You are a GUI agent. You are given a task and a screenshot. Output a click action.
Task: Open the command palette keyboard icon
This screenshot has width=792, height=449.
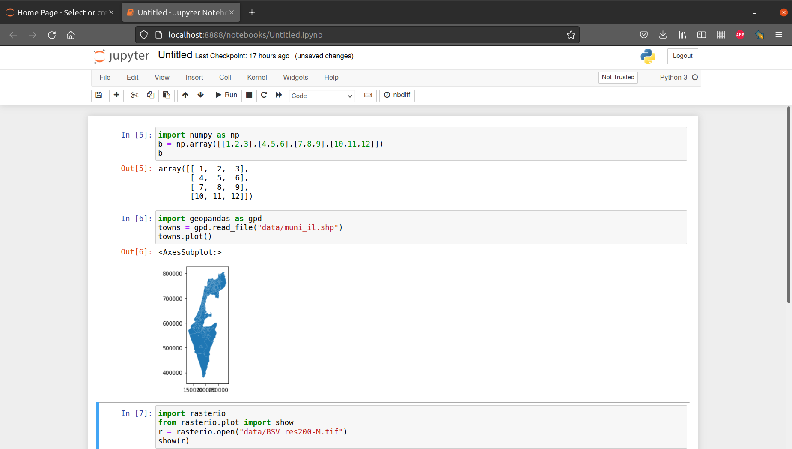(x=368, y=96)
